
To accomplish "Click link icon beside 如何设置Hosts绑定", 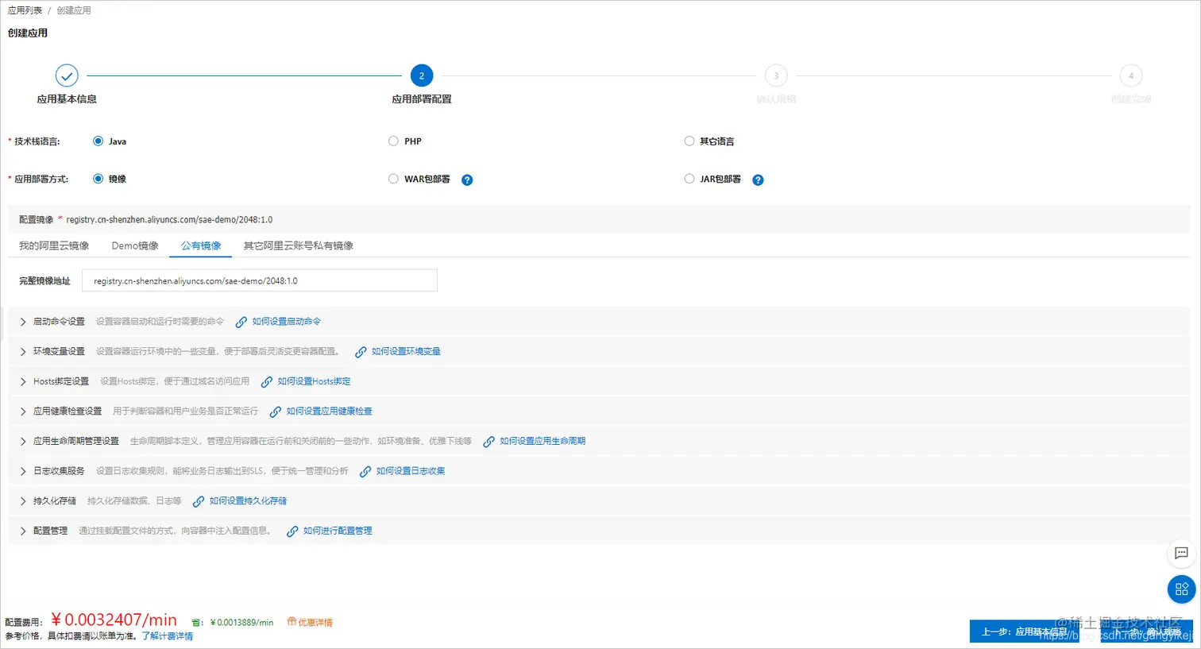I will click(x=267, y=382).
